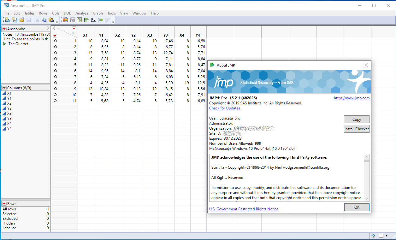Viewport: 396px width, 240px height.
Task: Click the Y4 column icon in Columns panel
Action: click(4, 129)
